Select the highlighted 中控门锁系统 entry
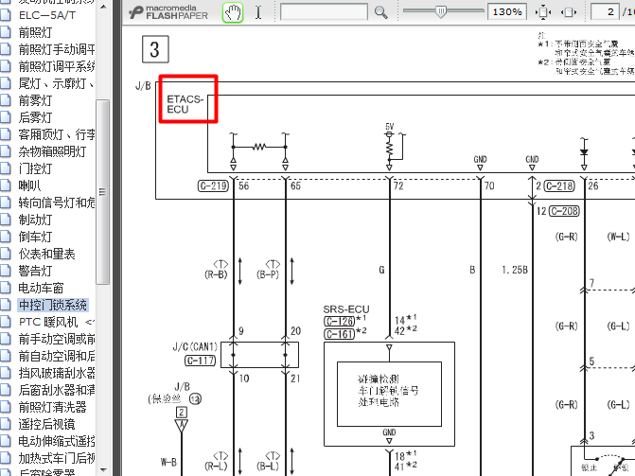This screenshot has width=635, height=476. (53, 305)
